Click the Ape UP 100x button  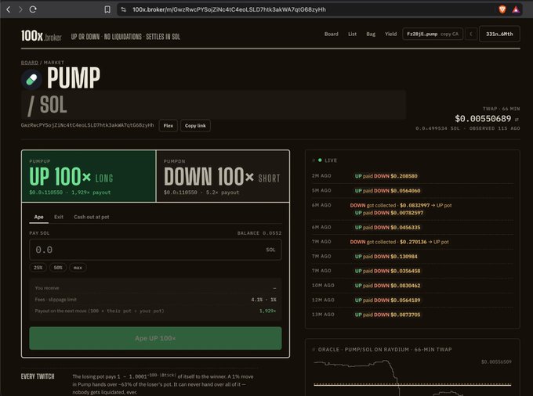(155, 338)
